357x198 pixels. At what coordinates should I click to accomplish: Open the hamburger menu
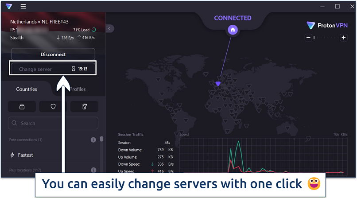point(23,7)
